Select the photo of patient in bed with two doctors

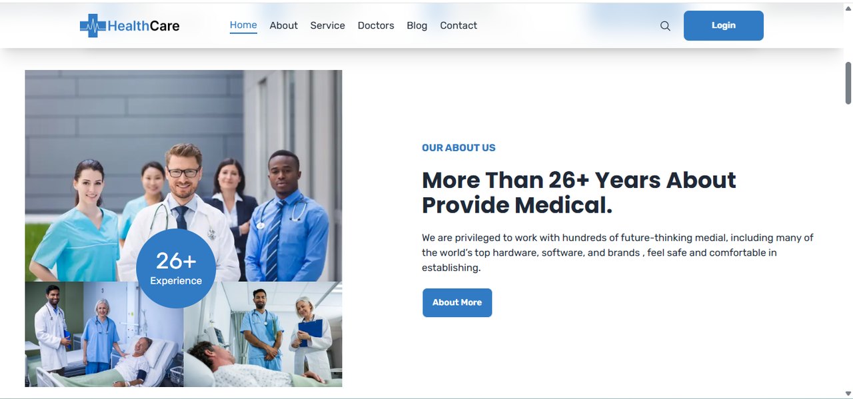point(104,334)
